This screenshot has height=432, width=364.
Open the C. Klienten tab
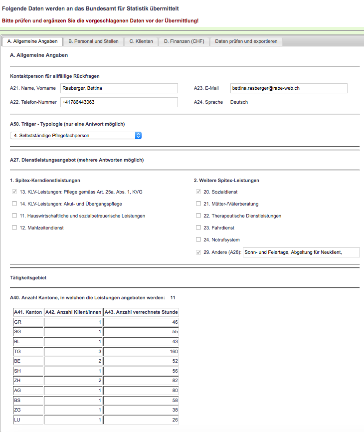pos(141,41)
